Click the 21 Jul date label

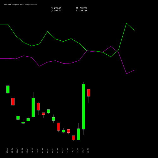pos(73,151)
